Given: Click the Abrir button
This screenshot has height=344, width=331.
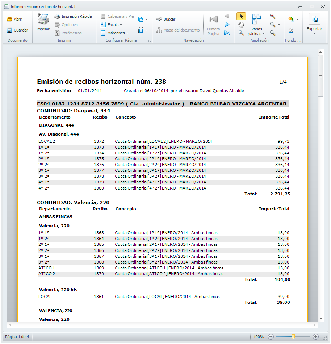Looking at the screenshot, I should pos(14,19).
